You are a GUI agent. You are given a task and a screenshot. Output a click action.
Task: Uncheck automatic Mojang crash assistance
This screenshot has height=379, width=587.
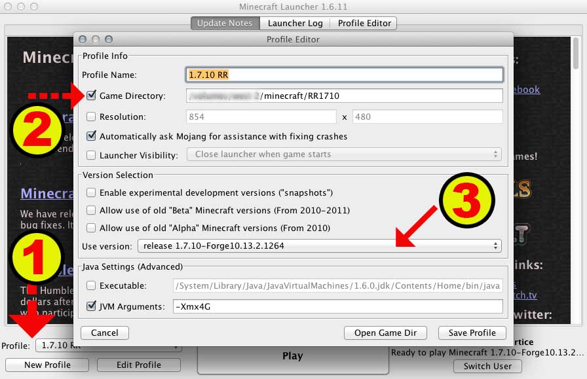91,135
